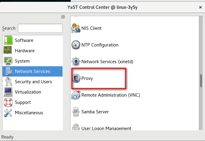Choose the System category
The height and width of the screenshot is (141, 205).
[32, 61]
